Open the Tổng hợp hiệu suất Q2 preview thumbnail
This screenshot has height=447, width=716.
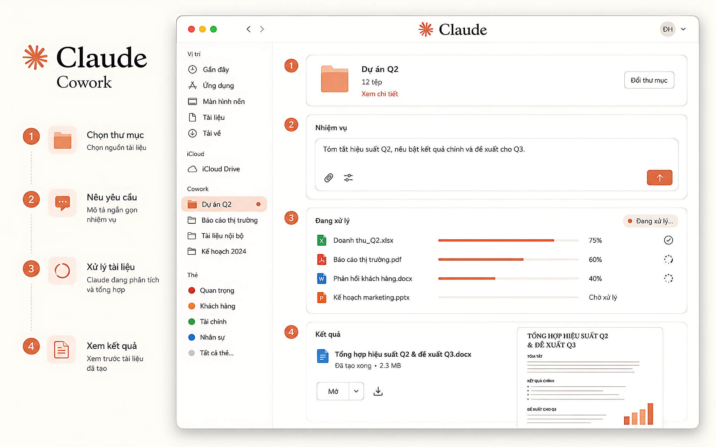tap(590, 378)
